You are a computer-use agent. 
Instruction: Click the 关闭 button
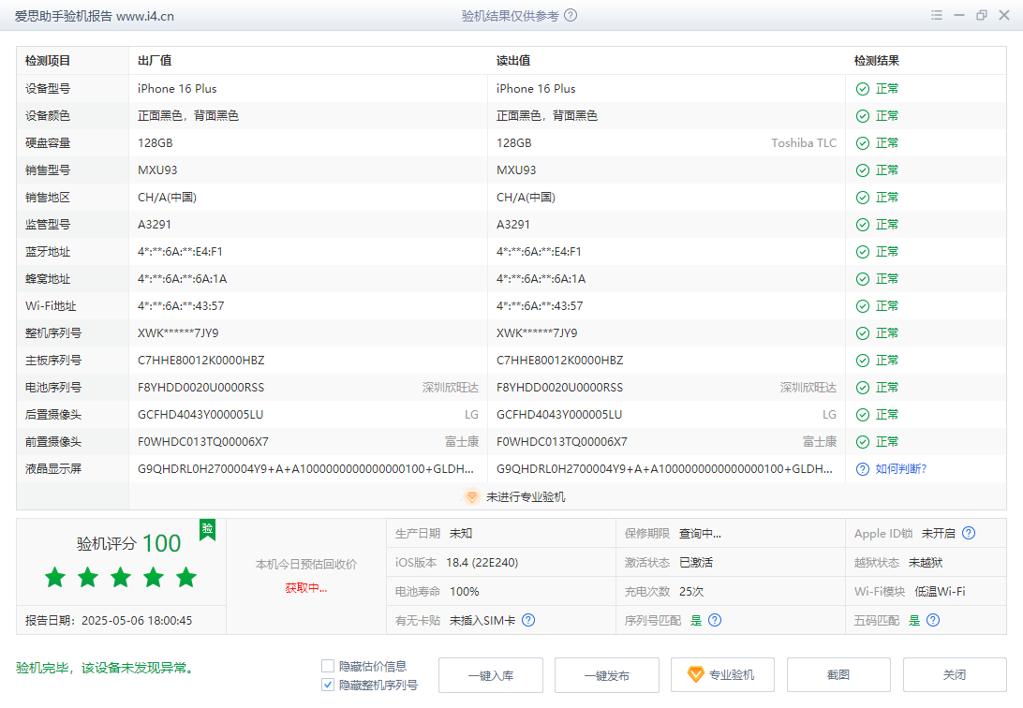[955, 675]
